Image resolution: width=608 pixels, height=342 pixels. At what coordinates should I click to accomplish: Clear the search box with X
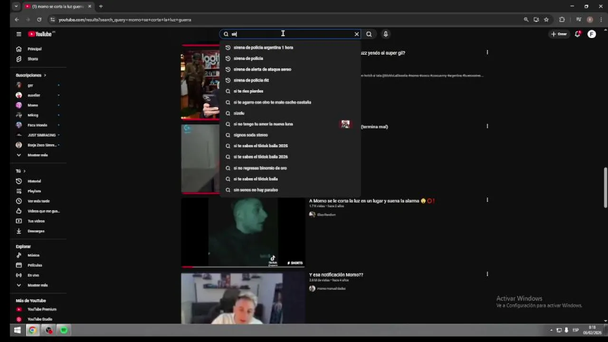(357, 34)
